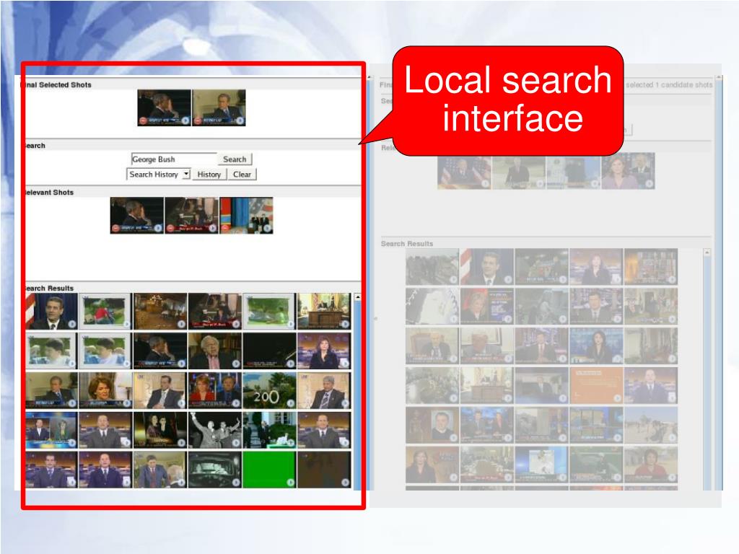Play the first shot in Final Selected Shots
Image resolution: width=739 pixels, height=554 pixels.
(x=185, y=120)
